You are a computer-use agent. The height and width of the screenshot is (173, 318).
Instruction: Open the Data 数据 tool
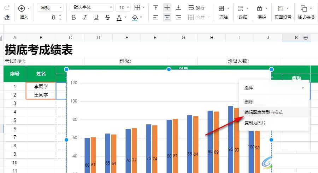(x=240, y=8)
